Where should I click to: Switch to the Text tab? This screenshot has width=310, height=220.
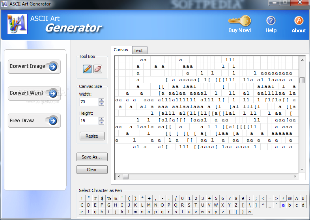point(140,50)
